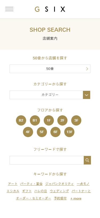This screenshot has height=218, width=100.
Task: Open the アート keyword link
Action: click(13, 184)
